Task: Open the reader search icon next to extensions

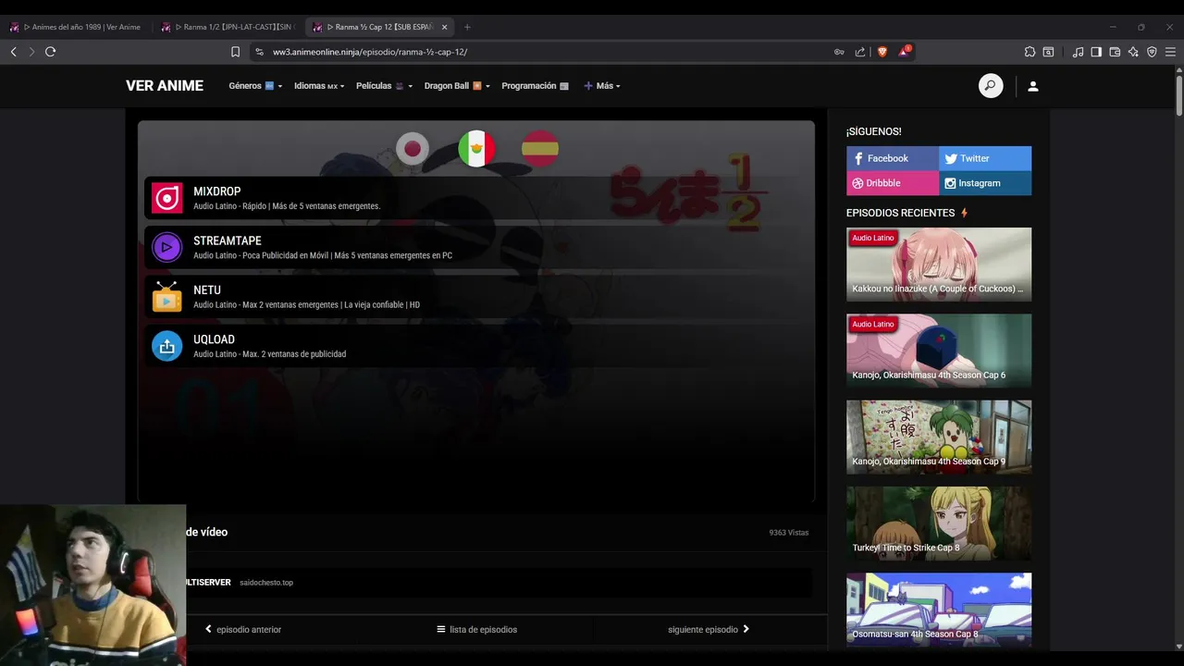Action: coord(1048,52)
